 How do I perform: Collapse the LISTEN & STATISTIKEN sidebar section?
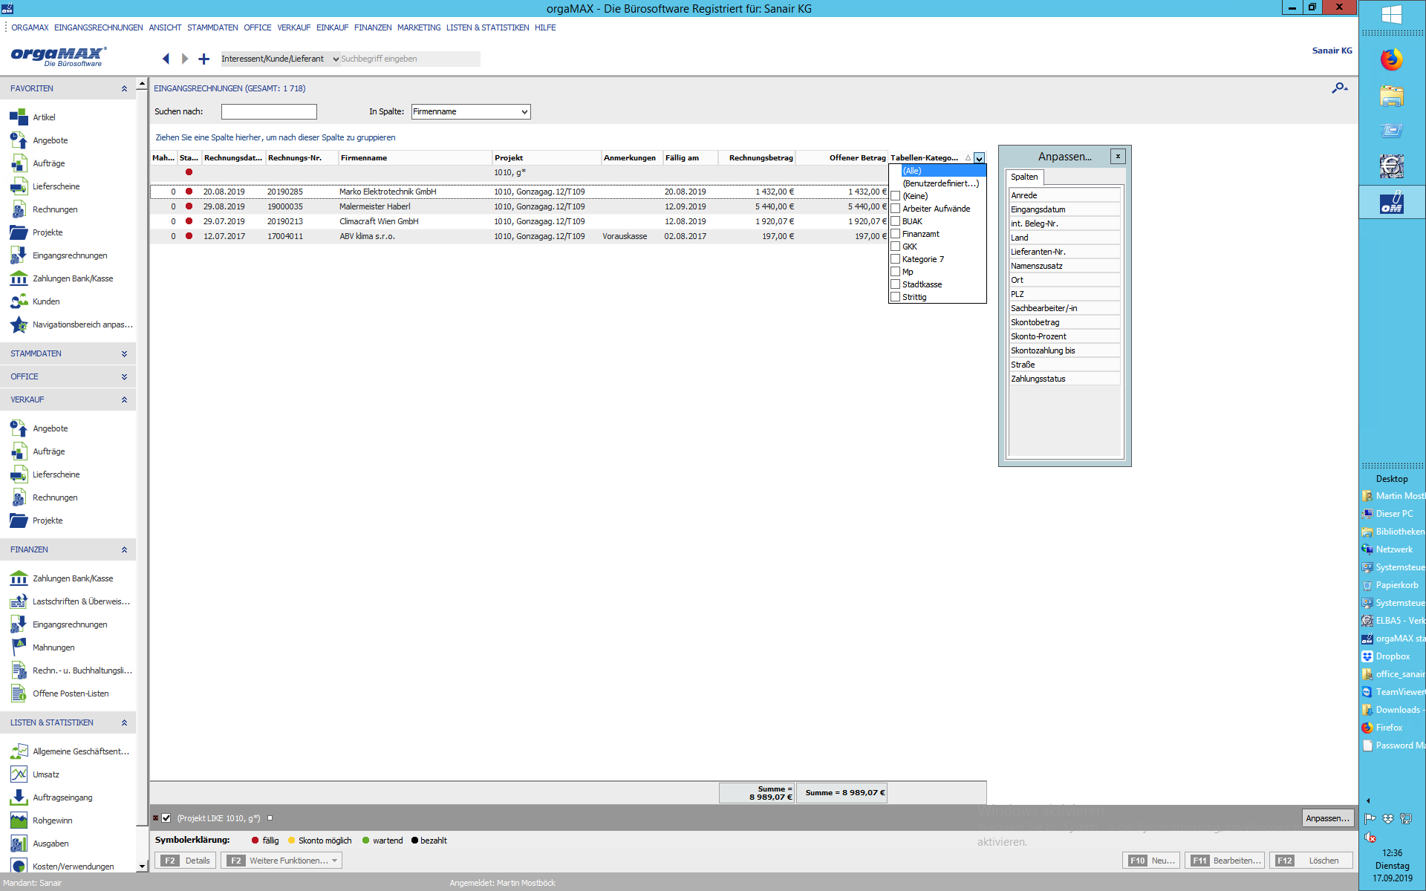click(x=124, y=722)
